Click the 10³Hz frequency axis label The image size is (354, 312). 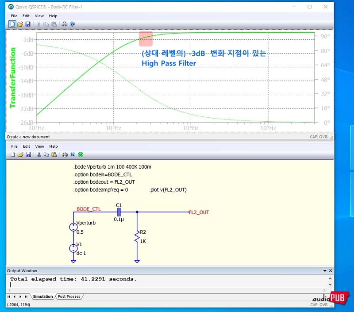pyautogui.click(x=114, y=128)
